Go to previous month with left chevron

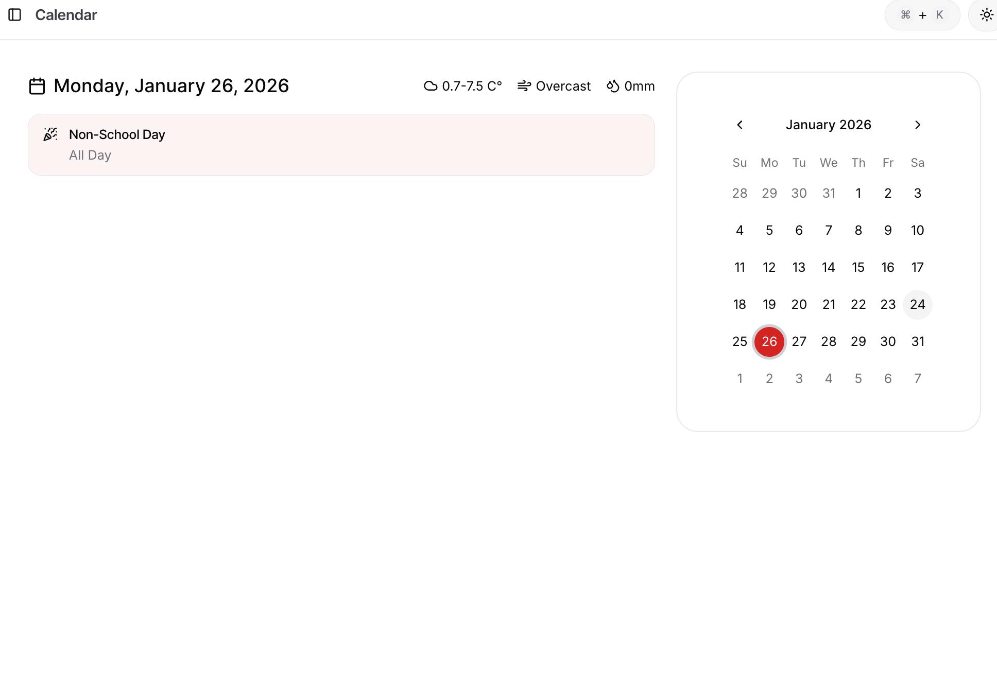click(740, 125)
